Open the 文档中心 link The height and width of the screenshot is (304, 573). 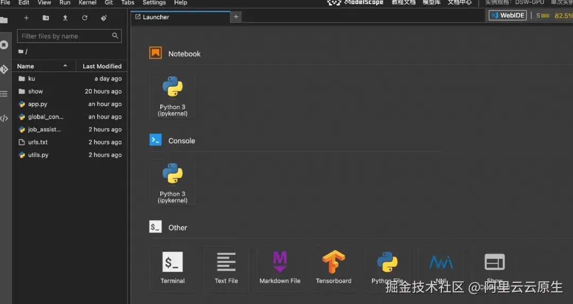click(x=459, y=3)
